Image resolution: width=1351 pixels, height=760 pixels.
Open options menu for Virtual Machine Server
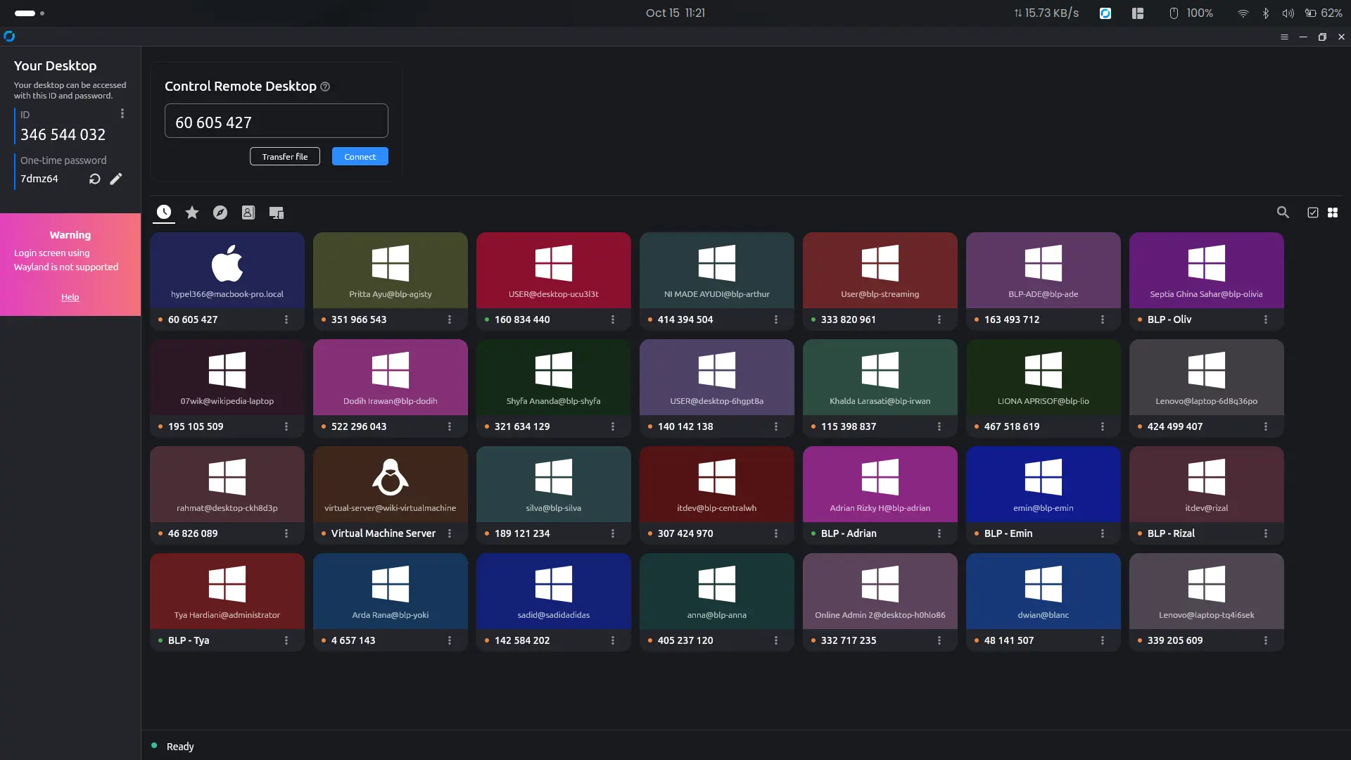(x=450, y=533)
